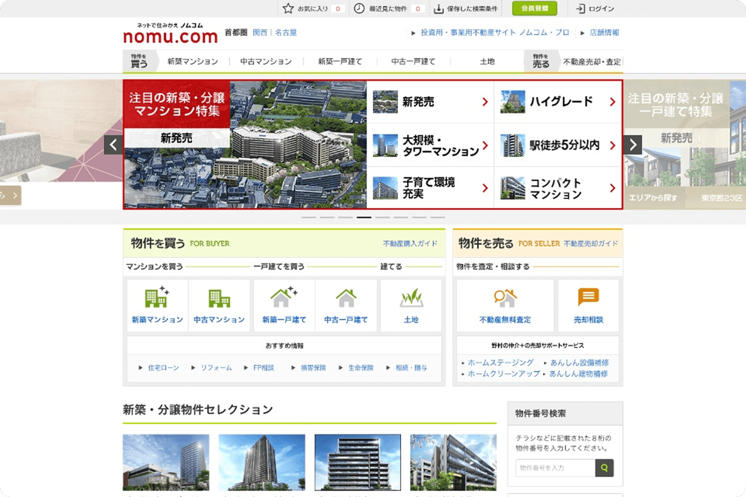Click the 物件番号を入力 input field

[x=555, y=468]
